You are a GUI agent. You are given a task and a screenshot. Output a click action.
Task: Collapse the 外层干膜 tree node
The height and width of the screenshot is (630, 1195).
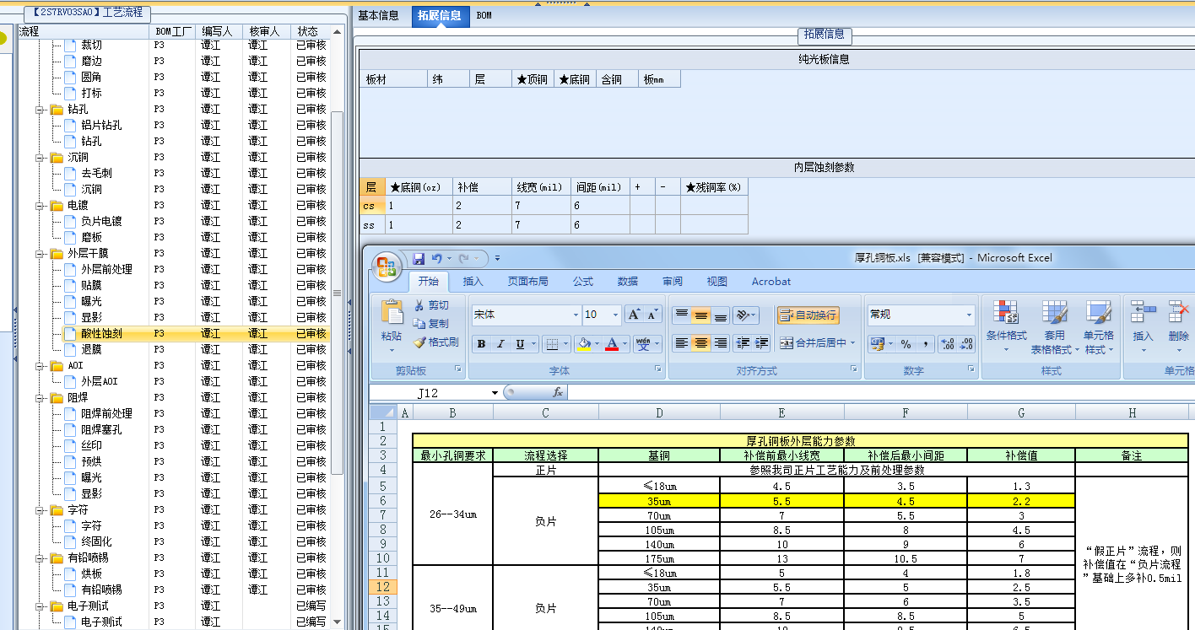(41, 254)
